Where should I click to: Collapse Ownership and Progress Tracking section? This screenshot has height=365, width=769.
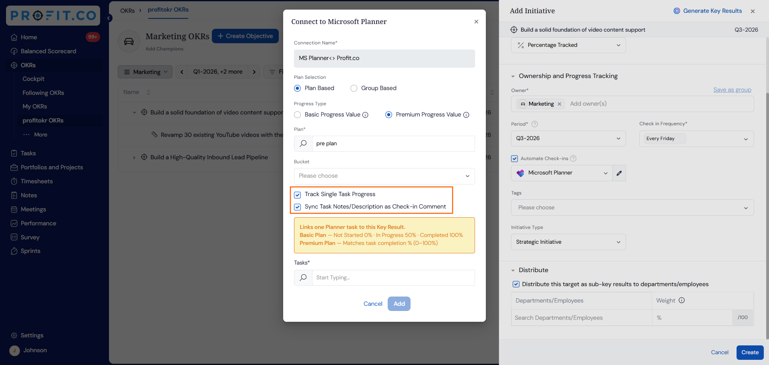tap(513, 76)
